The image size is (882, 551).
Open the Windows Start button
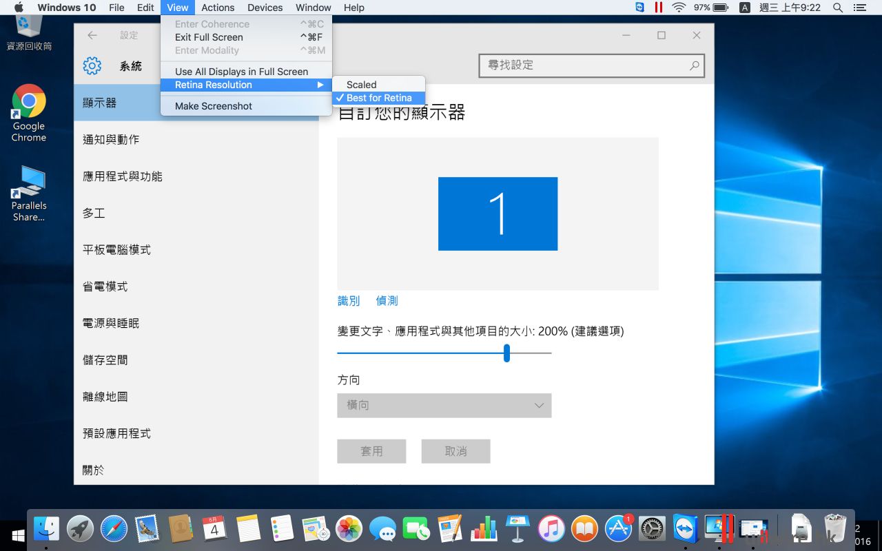18,535
